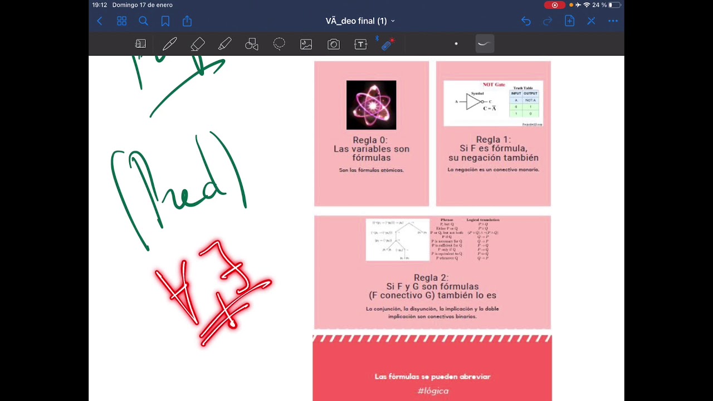Add a new page
This screenshot has width=713, height=401.
(x=569, y=21)
